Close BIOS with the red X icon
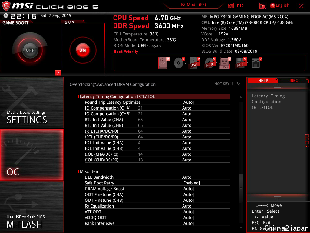This screenshot has width=310, height=233. click(301, 6)
